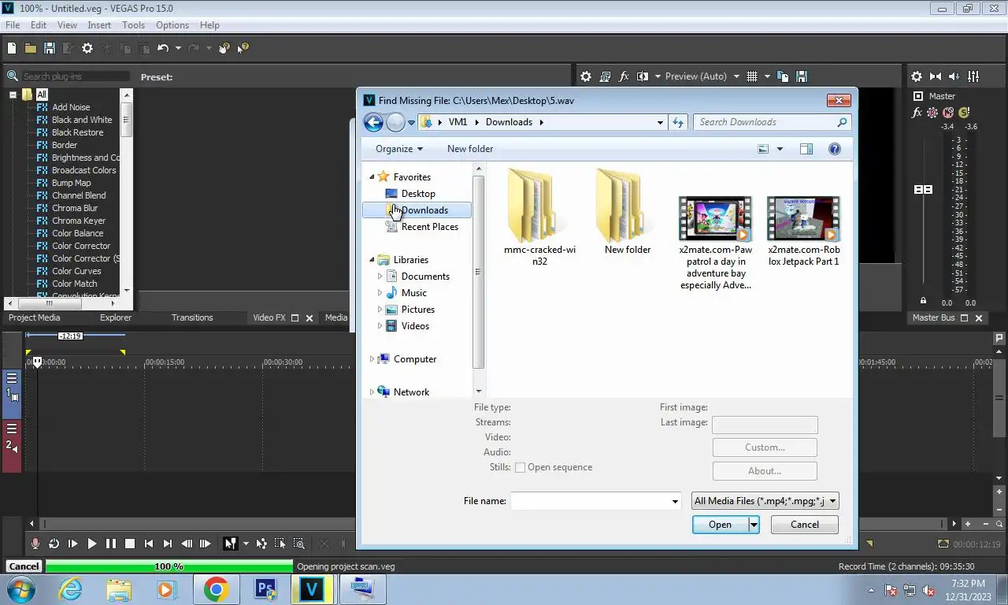Click Cancel in Find Missing File dialog
The width and height of the screenshot is (1008, 605).
coord(804,525)
